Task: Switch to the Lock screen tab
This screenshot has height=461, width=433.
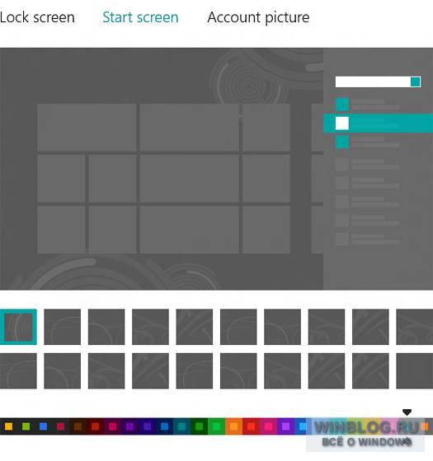Action: pyautogui.click(x=37, y=17)
